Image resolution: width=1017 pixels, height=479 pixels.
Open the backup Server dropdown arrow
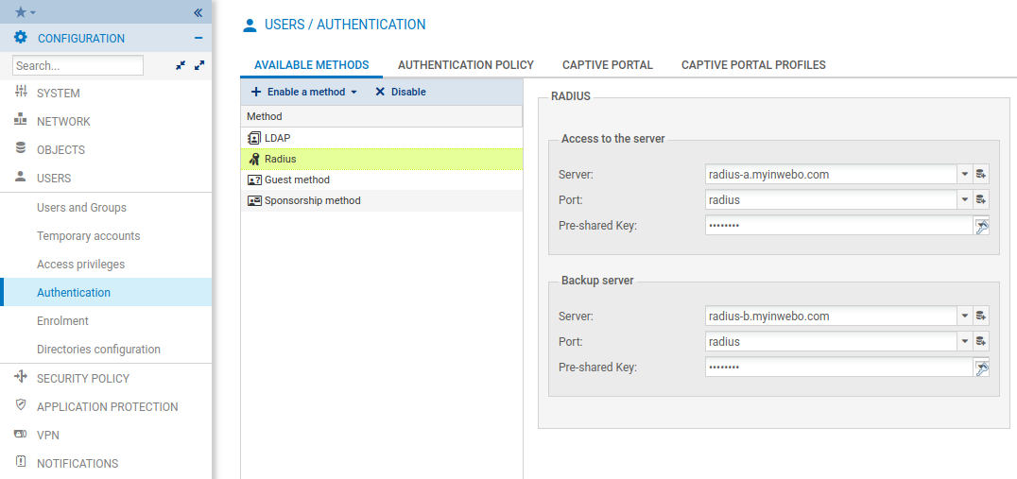(x=964, y=316)
